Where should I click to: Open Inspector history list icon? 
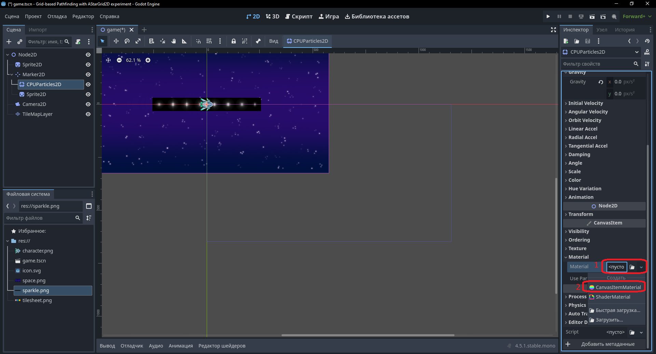pos(647,41)
